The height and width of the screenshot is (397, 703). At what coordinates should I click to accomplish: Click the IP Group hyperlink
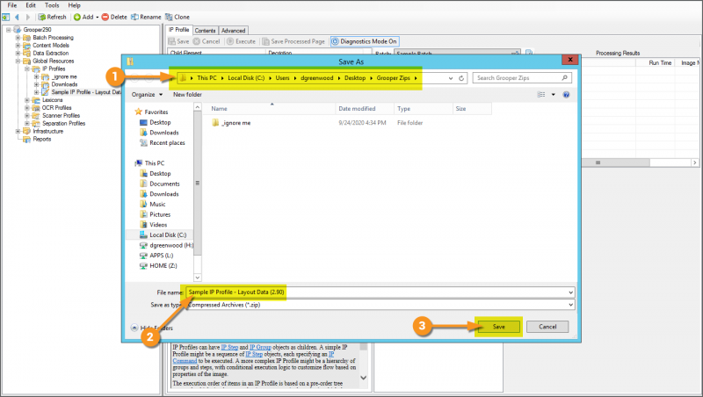pyautogui.click(x=260, y=347)
